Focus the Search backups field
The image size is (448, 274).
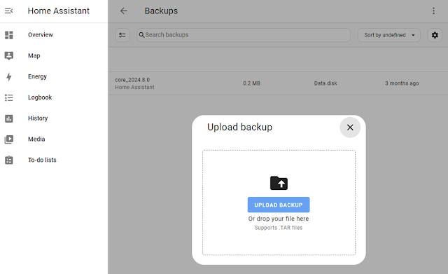click(244, 35)
